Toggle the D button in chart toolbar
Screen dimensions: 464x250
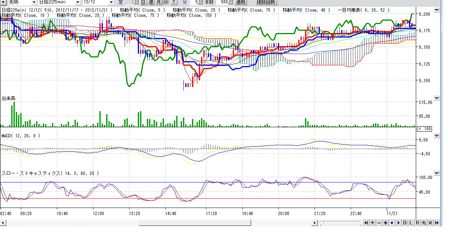(405, 223)
